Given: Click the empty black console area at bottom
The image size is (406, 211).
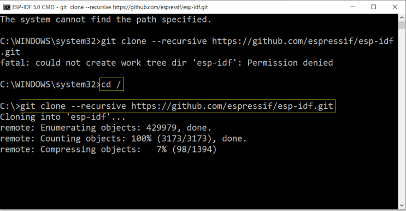Looking at the screenshot, I should click(199, 183).
